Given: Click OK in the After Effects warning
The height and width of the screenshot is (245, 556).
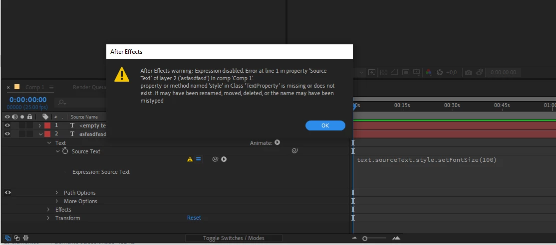Looking at the screenshot, I should tap(325, 125).
